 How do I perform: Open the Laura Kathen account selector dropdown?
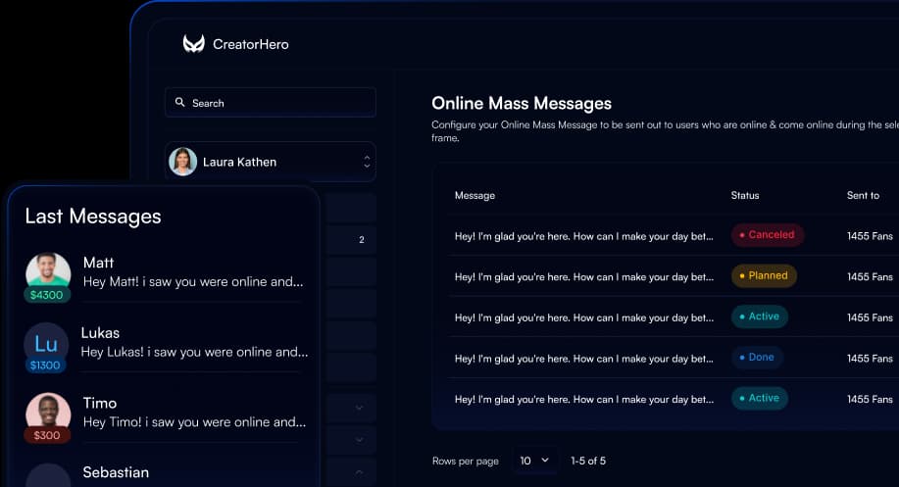point(367,162)
